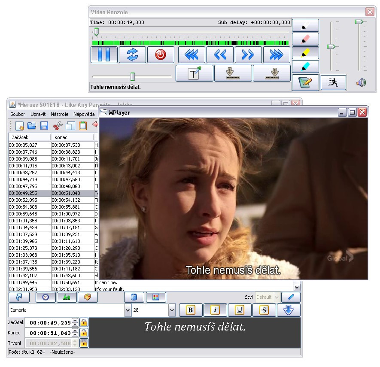Cut with the scissors icon
Image resolution: width=380 pixels, height=367 pixels.
pyautogui.click(x=58, y=126)
